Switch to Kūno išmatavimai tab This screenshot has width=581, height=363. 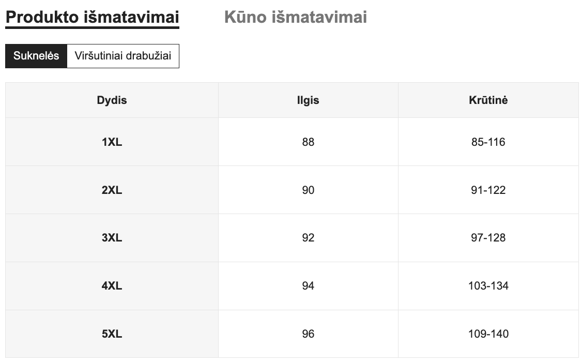[295, 17]
